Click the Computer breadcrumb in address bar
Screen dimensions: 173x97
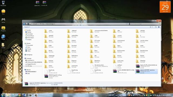[35, 24]
